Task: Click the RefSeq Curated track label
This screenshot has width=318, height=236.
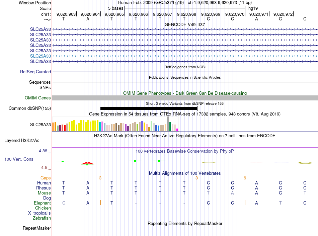Action: pyautogui.click(x=35, y=72)
